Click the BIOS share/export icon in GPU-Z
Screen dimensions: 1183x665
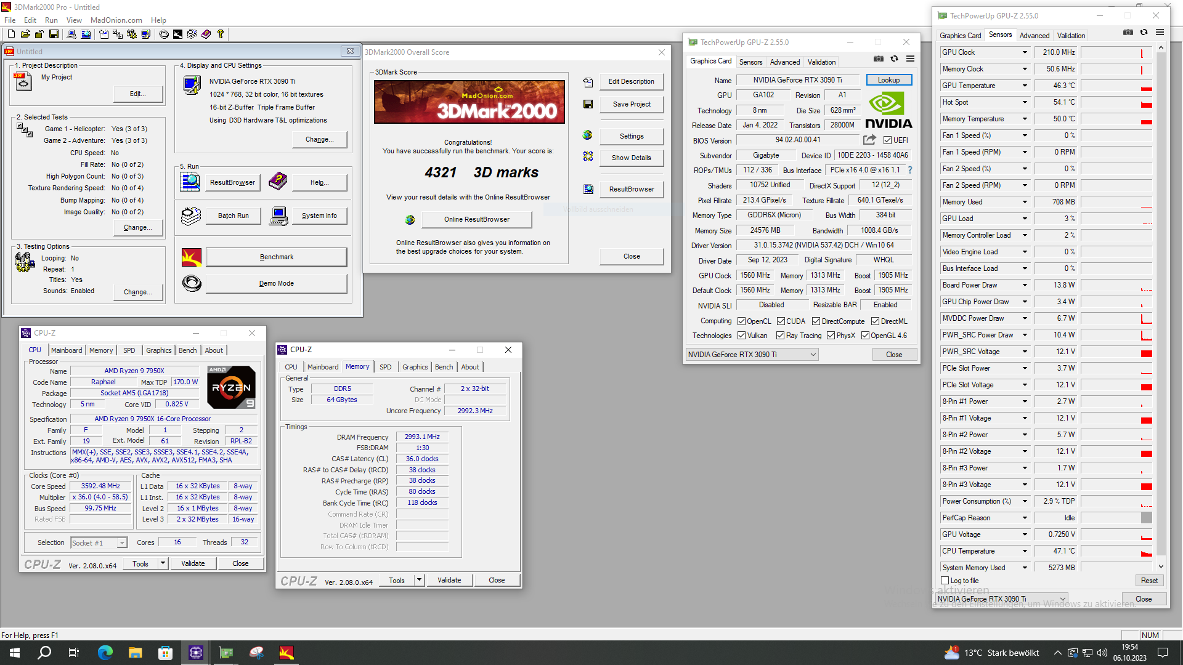pos(869,140)
